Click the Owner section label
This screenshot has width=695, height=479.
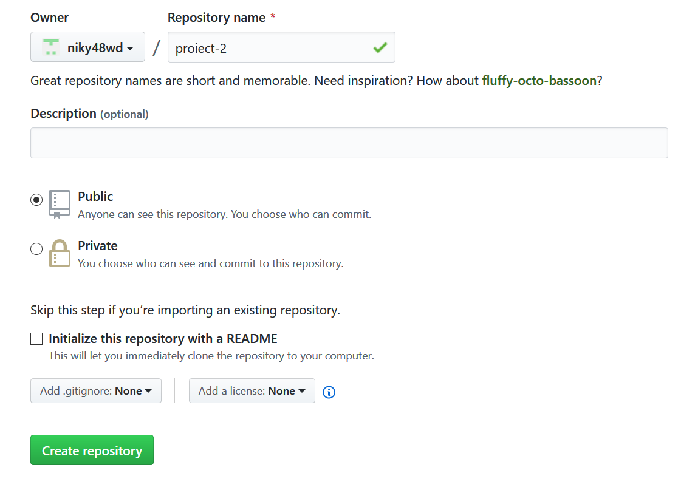click(49, 17)
